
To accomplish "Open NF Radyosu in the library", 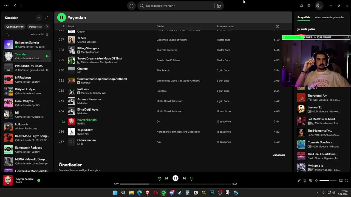I will point(27,80).
